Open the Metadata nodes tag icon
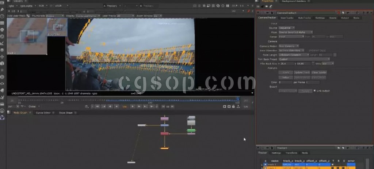This screenshot has height=169, width=374. [2, 90]
